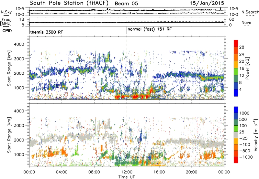Click the 'Freq. [MHz]' axis label

point(6,22)
